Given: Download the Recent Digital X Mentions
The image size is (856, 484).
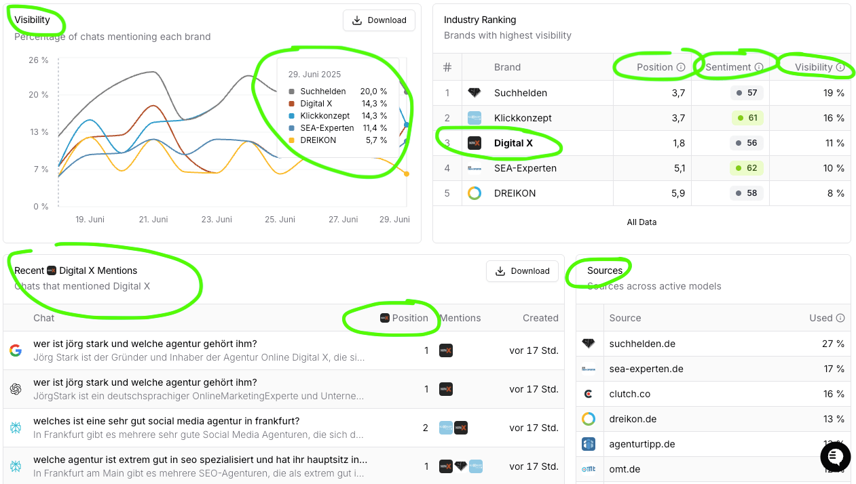Looking at the screenshot, I should (522, 271).
